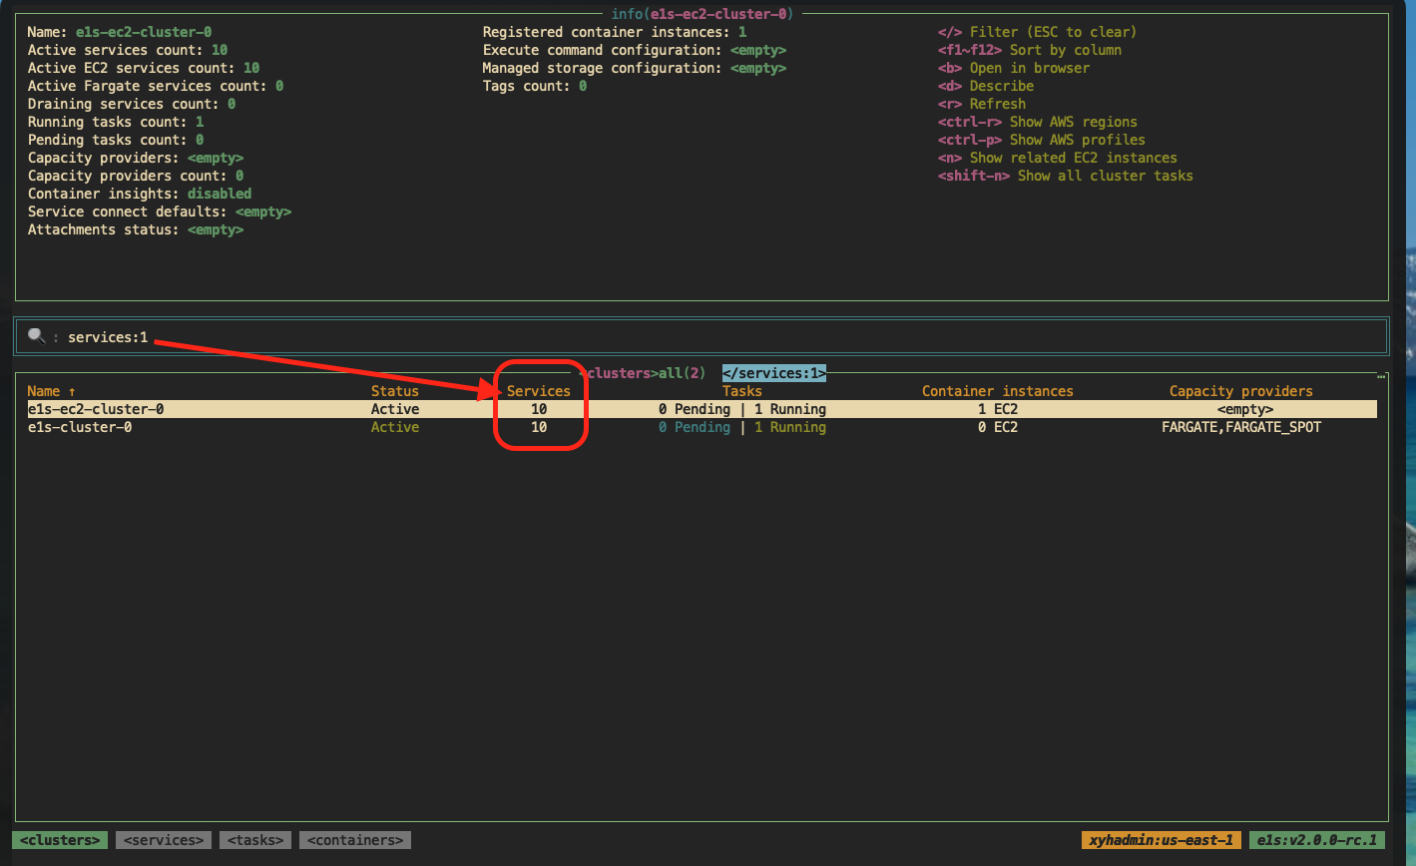This screenshot has width=1416, height=866.
Task: Sort by the Status column header
Action: [395, 391]
